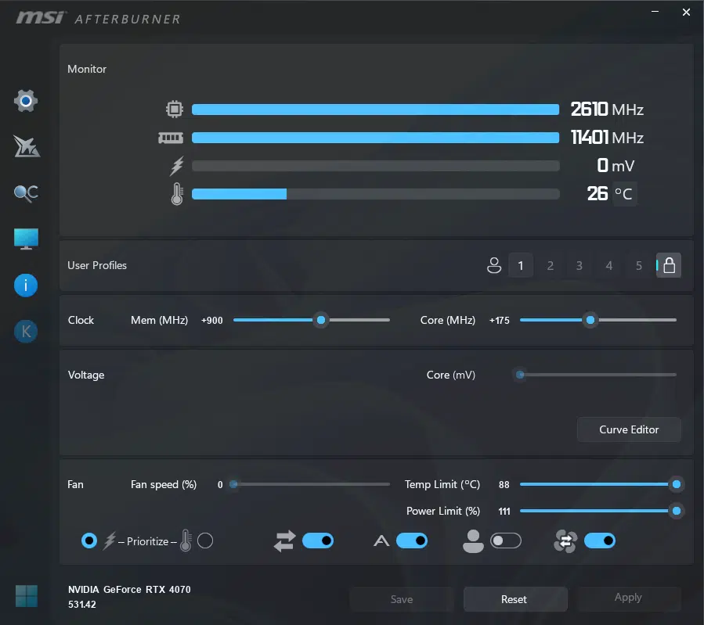
Task: Click the Mem (MHz) clock slider handle
Action: click(x=321, y=320)
